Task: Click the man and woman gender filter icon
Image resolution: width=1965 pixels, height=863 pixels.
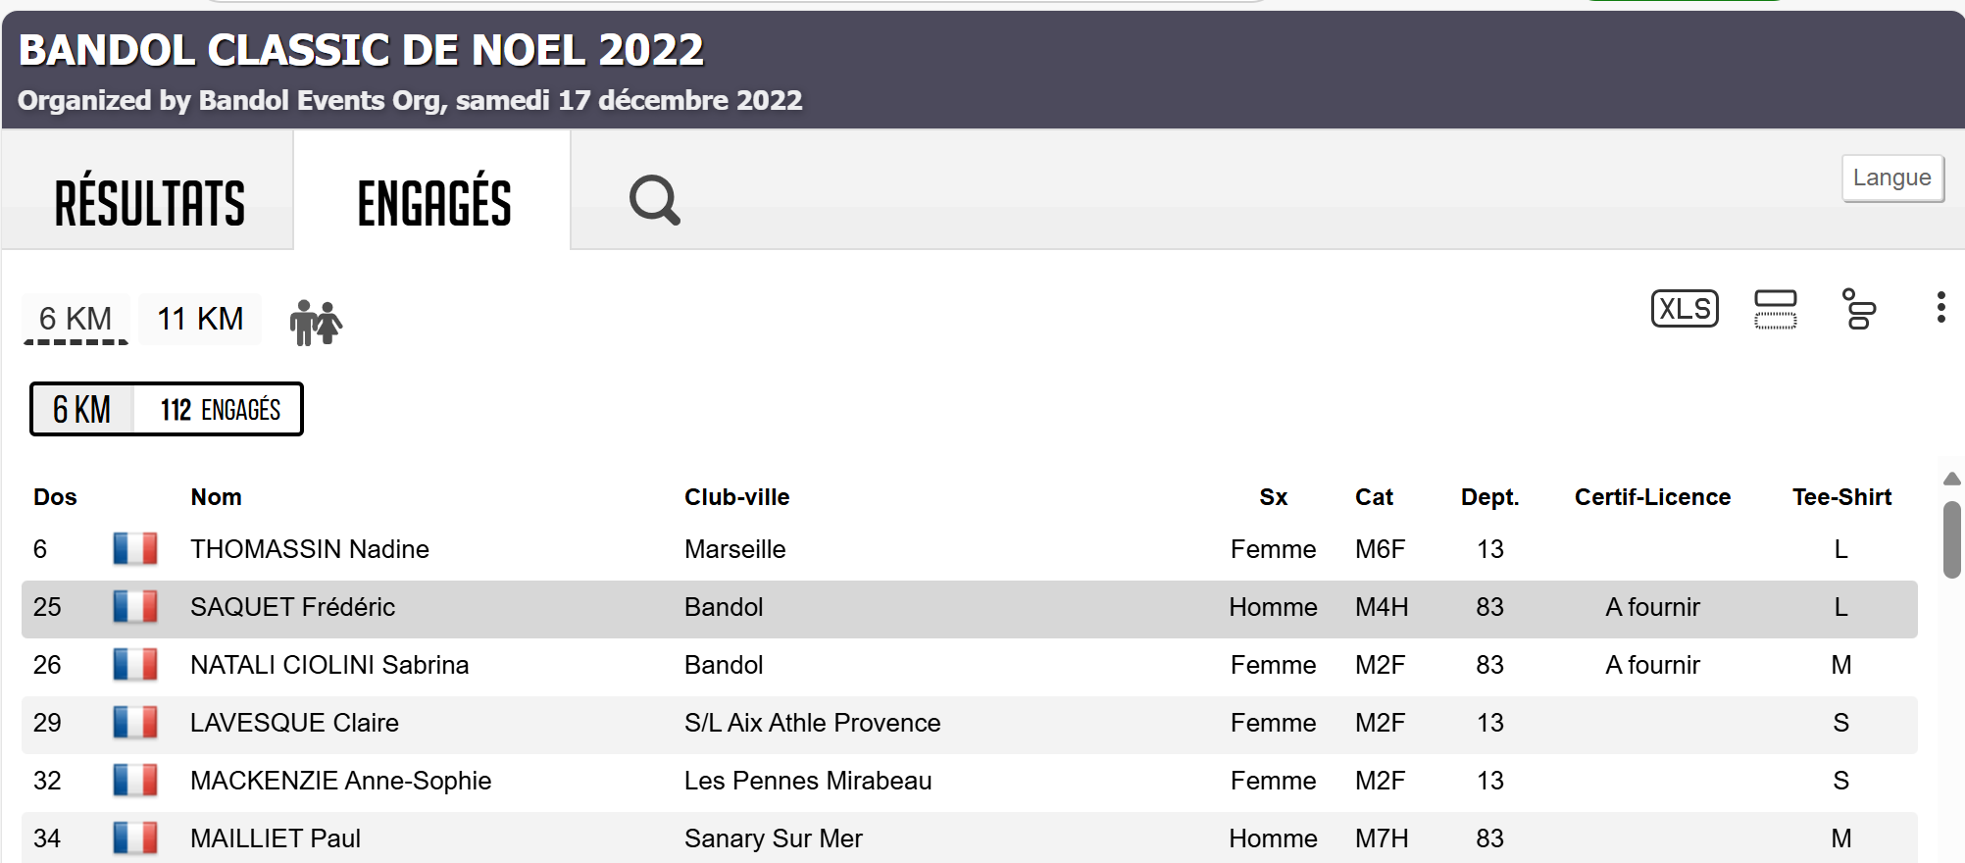Action: [x=315, y=322]
